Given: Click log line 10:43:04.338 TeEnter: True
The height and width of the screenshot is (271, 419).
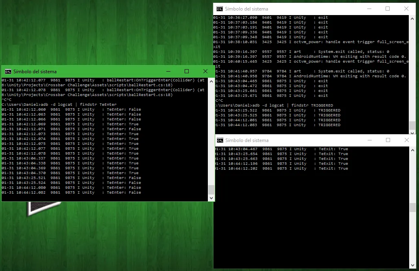Looking at the screenshot, I should [70, 163].
